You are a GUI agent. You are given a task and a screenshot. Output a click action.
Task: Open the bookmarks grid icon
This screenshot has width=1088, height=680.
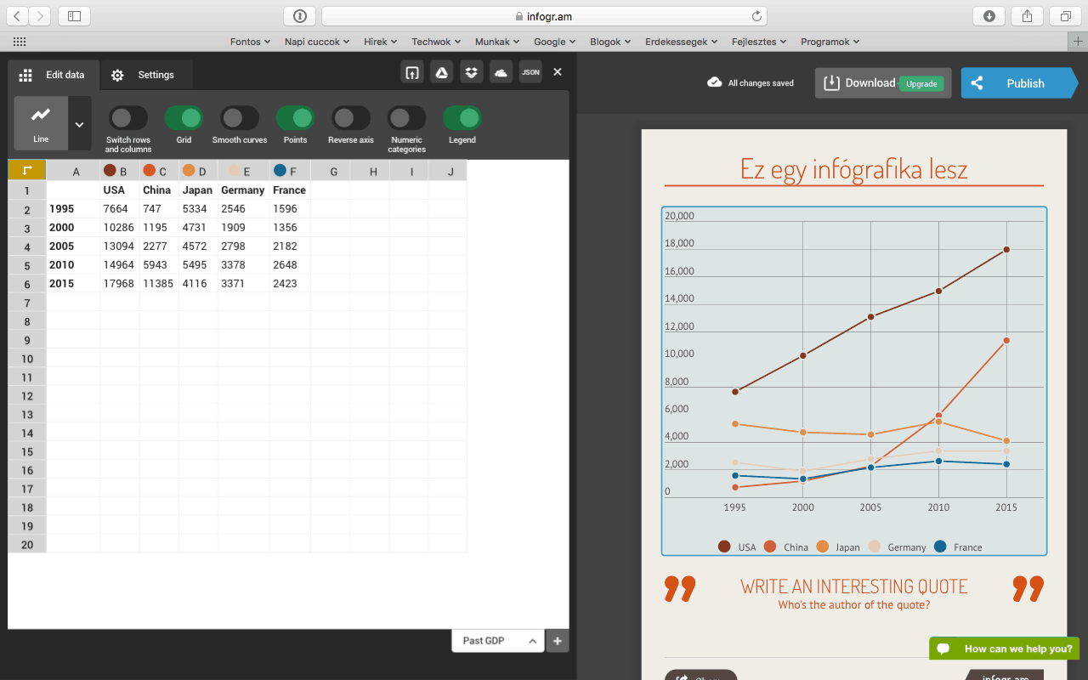20,42
